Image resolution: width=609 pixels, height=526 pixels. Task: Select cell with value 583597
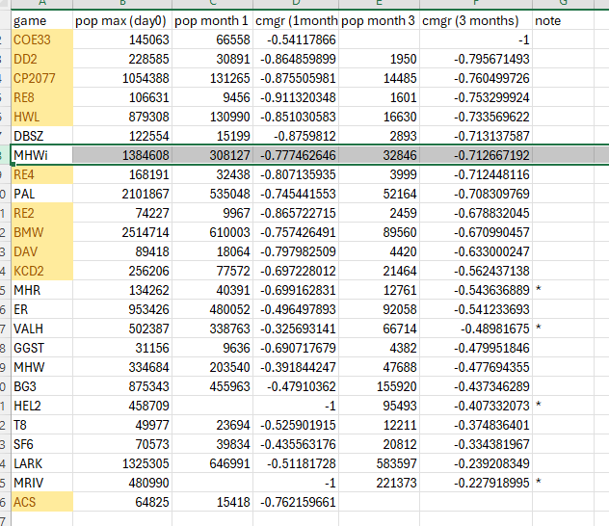(x=379, y=463)
